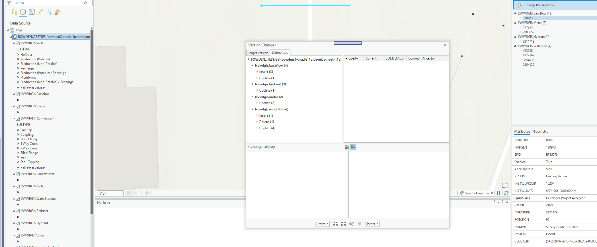Collapse lvvwdgis.waterline (6) node

click(252, 109)
